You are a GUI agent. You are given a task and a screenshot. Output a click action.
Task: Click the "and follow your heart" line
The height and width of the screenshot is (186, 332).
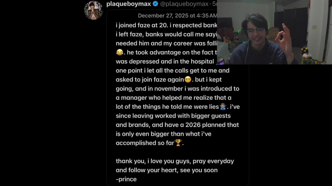[x=167, y=170]
